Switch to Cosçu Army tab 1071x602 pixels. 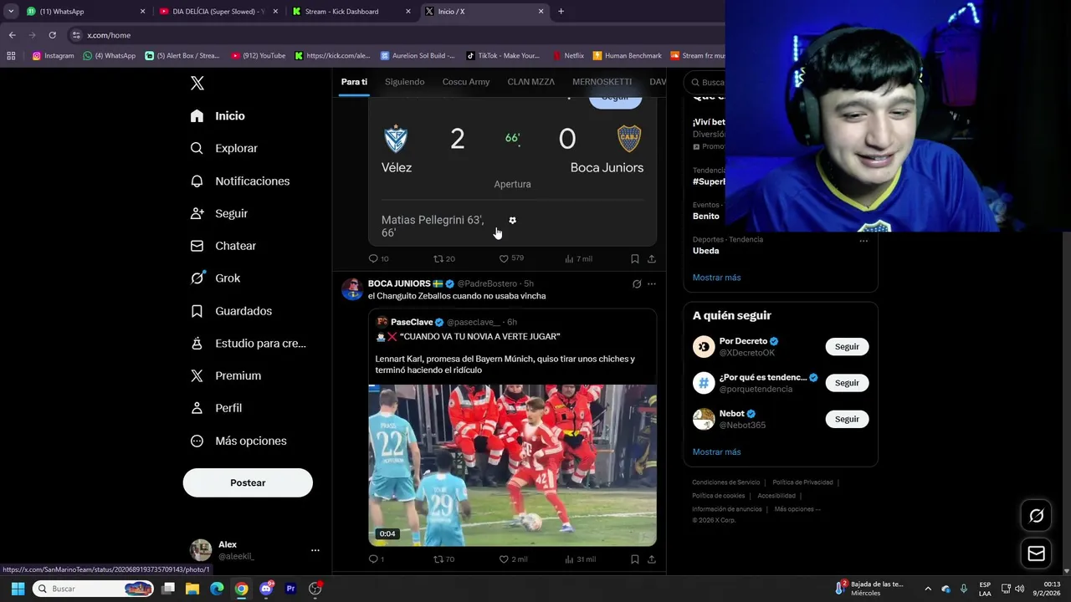[466, 82]
